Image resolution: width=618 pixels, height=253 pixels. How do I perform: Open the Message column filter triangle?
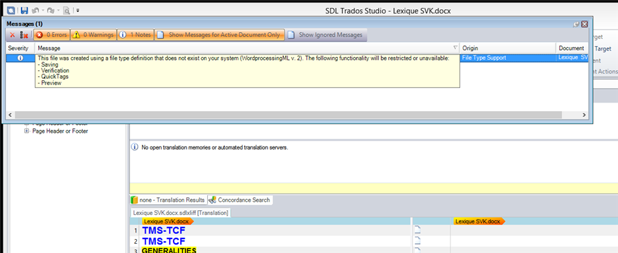click(x=455, y=48)
